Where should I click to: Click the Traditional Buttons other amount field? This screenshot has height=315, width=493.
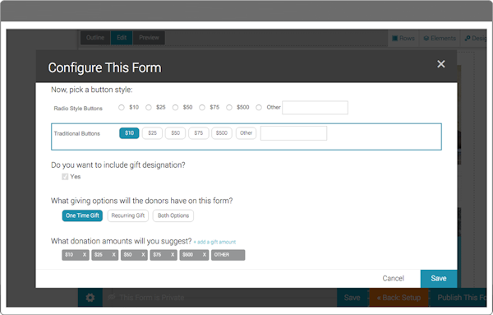pos(293,133)
